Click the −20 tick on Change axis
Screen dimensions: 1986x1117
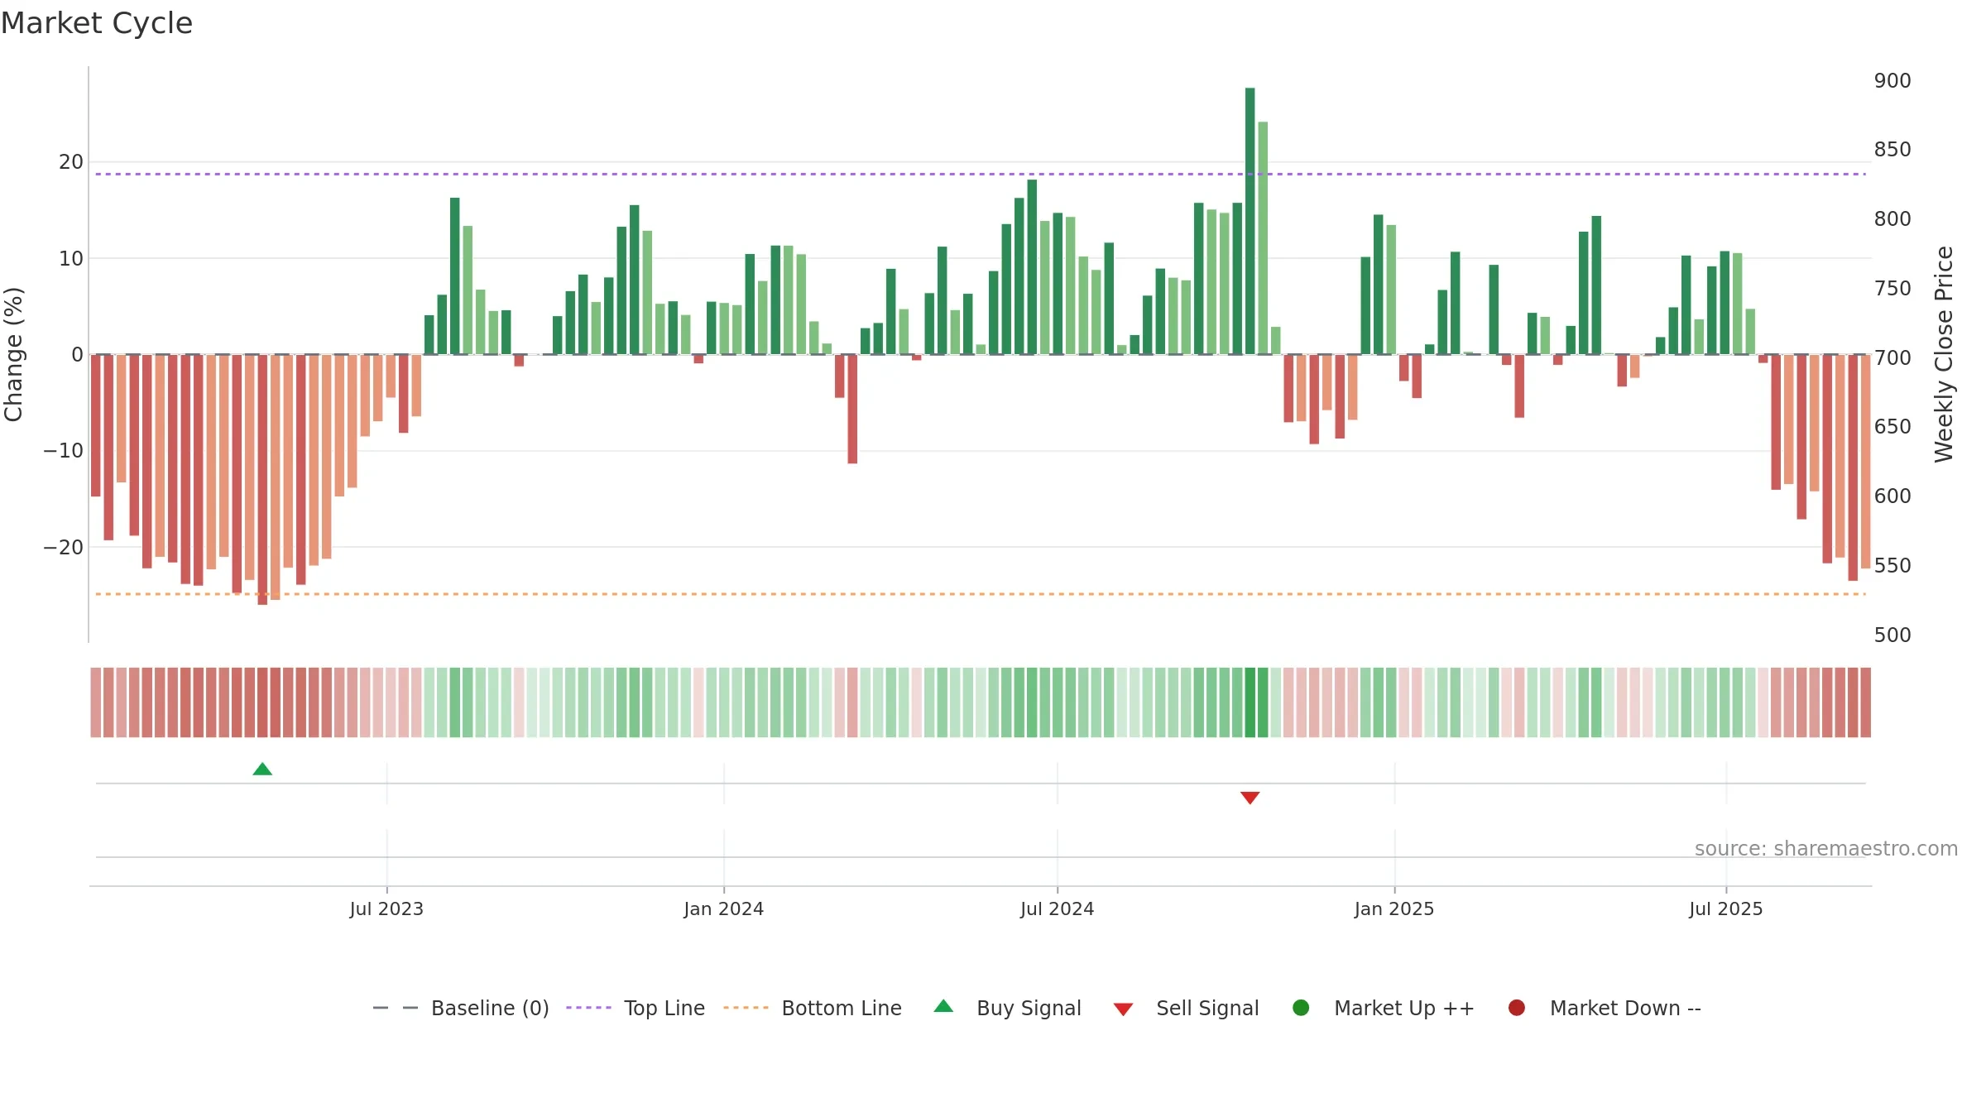(64, 548)
